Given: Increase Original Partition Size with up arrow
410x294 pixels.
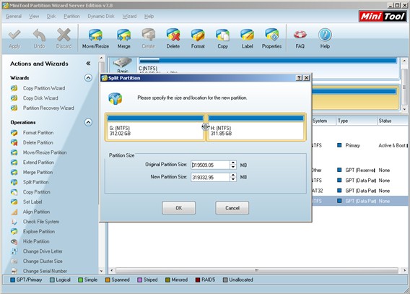Looking at the screenshot, I should (233, 163).
